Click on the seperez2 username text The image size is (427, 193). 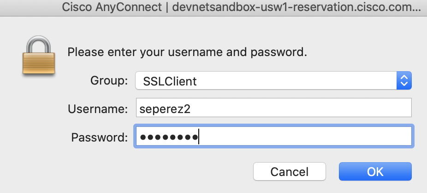[164, 109]
